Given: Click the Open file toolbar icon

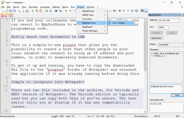Looking at the screenshot, I should click(6, 11).
